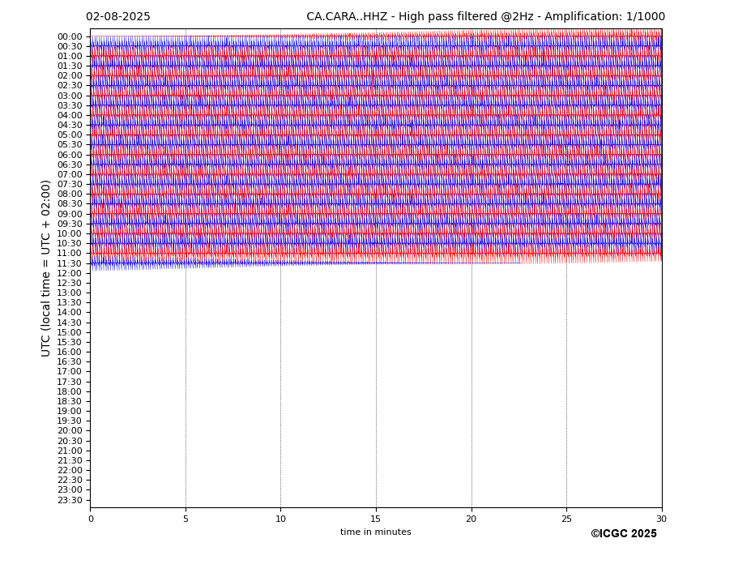
Task: Click the x-axis label "time in minutes"
Action: point(376,532)
